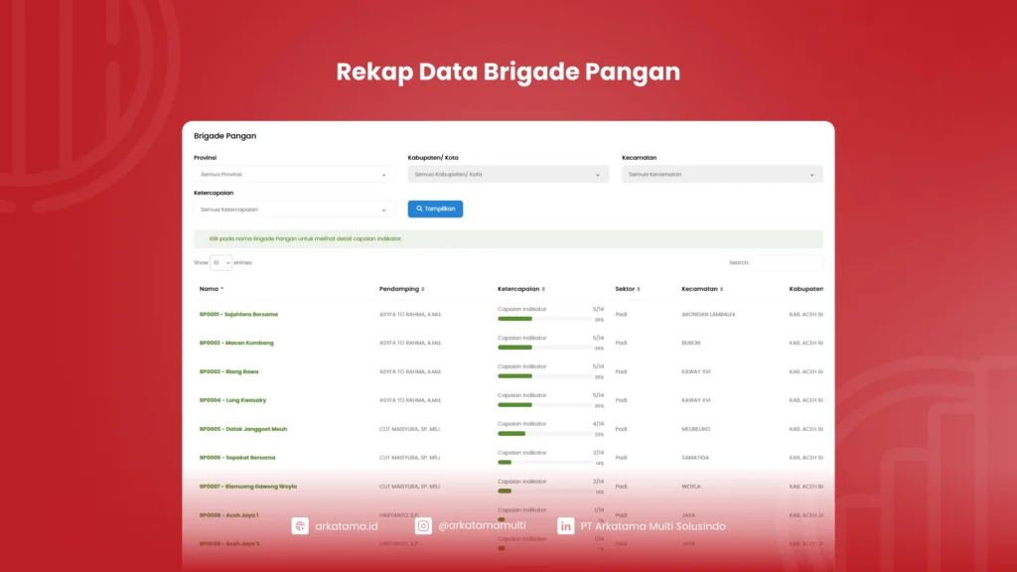1017x572 pixels.
Task: Click the Rekap Data Brigade Pangan title
Action: [508, 71]
